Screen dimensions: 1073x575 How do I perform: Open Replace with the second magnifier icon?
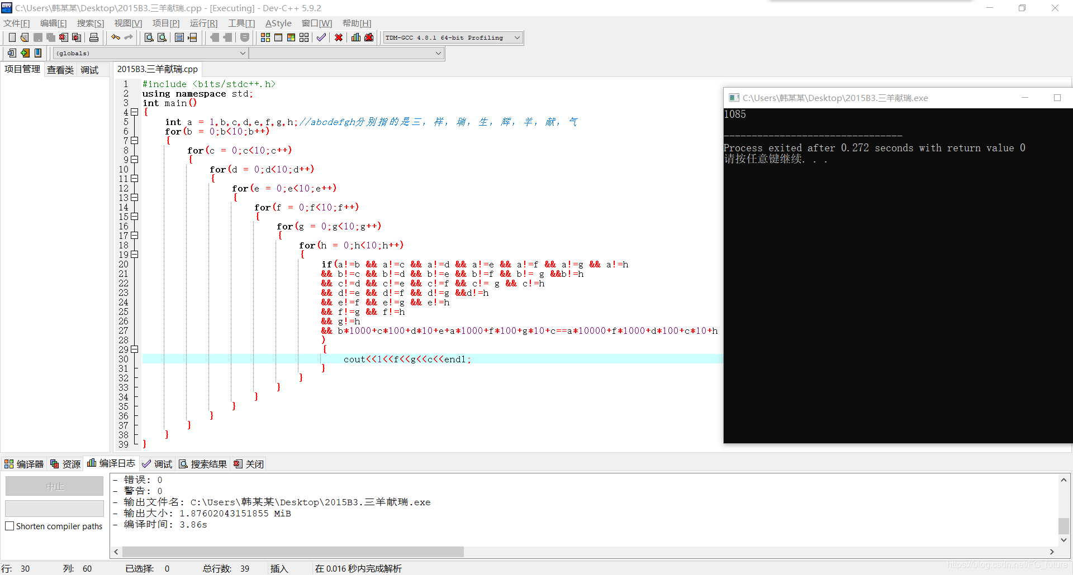(162, 37)
